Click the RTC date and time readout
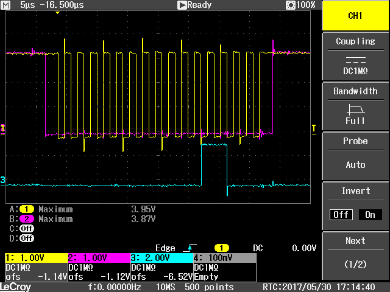Viewport: 390px width, 292px height. (319, 287)
